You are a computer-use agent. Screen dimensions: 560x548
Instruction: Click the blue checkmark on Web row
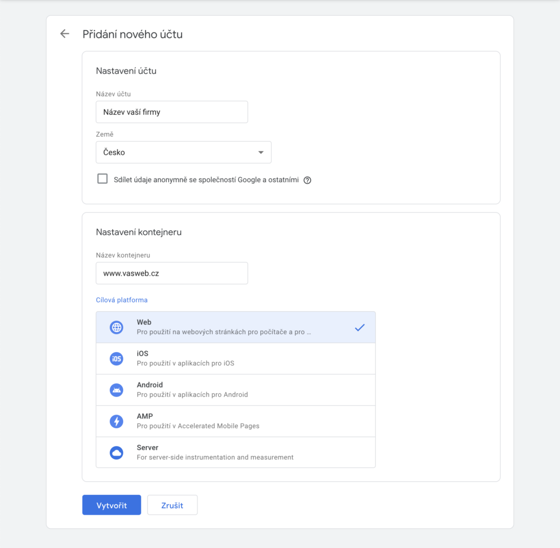point(359,328)
